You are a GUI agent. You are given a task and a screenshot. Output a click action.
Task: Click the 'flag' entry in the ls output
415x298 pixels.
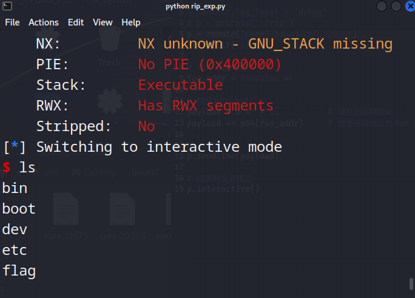click(x=19, y=271)
